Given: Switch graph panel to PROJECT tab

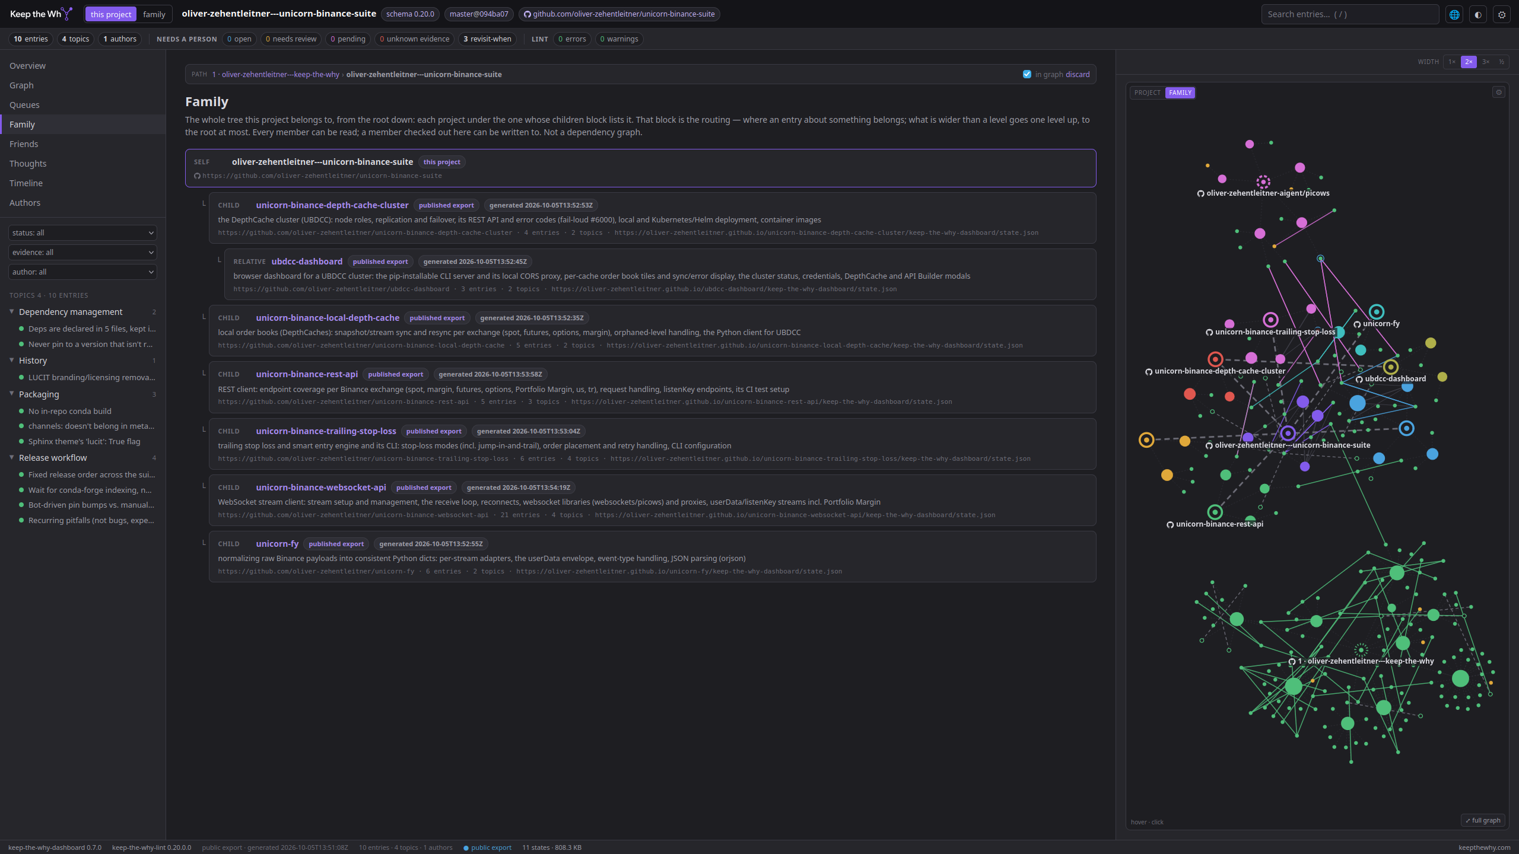Looking at the screenshot, I should pos(1147,93).
